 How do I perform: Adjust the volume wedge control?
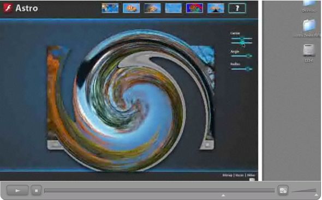pyautogui.click(x=304, y=191)
